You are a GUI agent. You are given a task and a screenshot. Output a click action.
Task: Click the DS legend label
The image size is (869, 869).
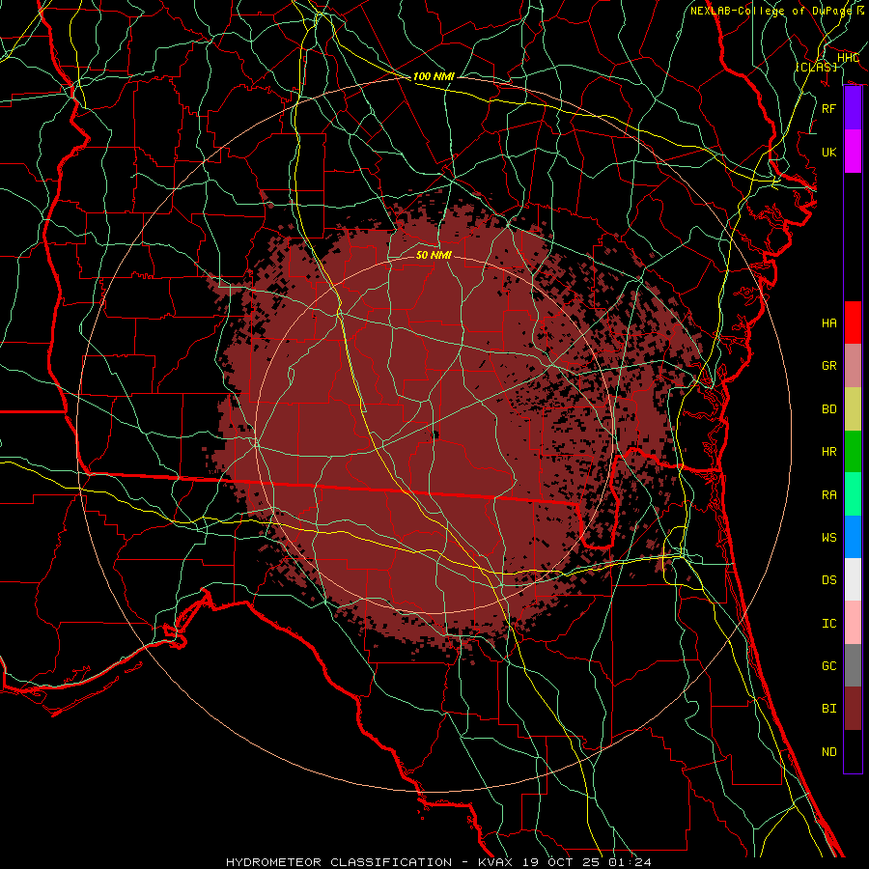[829, 580]
